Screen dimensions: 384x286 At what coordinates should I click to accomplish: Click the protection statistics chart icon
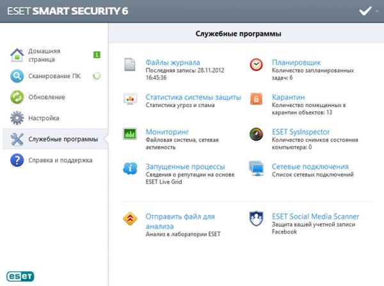(130, 99)
